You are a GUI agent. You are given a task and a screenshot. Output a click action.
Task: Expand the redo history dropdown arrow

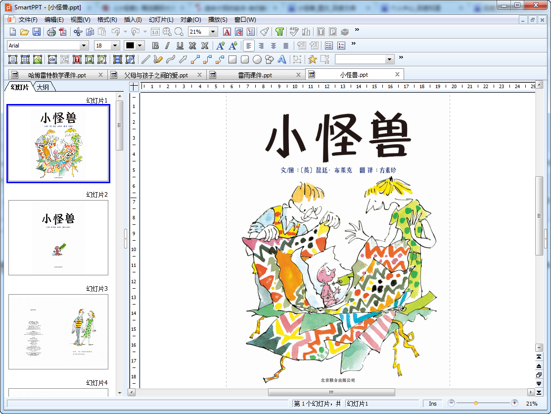[x=145, y=32]
